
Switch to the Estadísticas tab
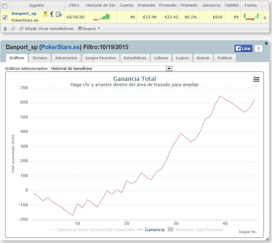(x=135, y=58)
